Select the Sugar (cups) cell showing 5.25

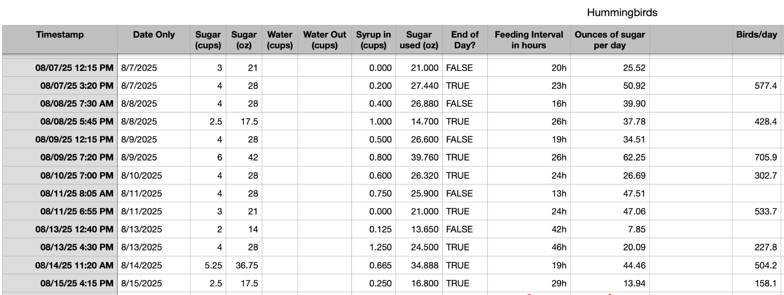click(208, 265)
